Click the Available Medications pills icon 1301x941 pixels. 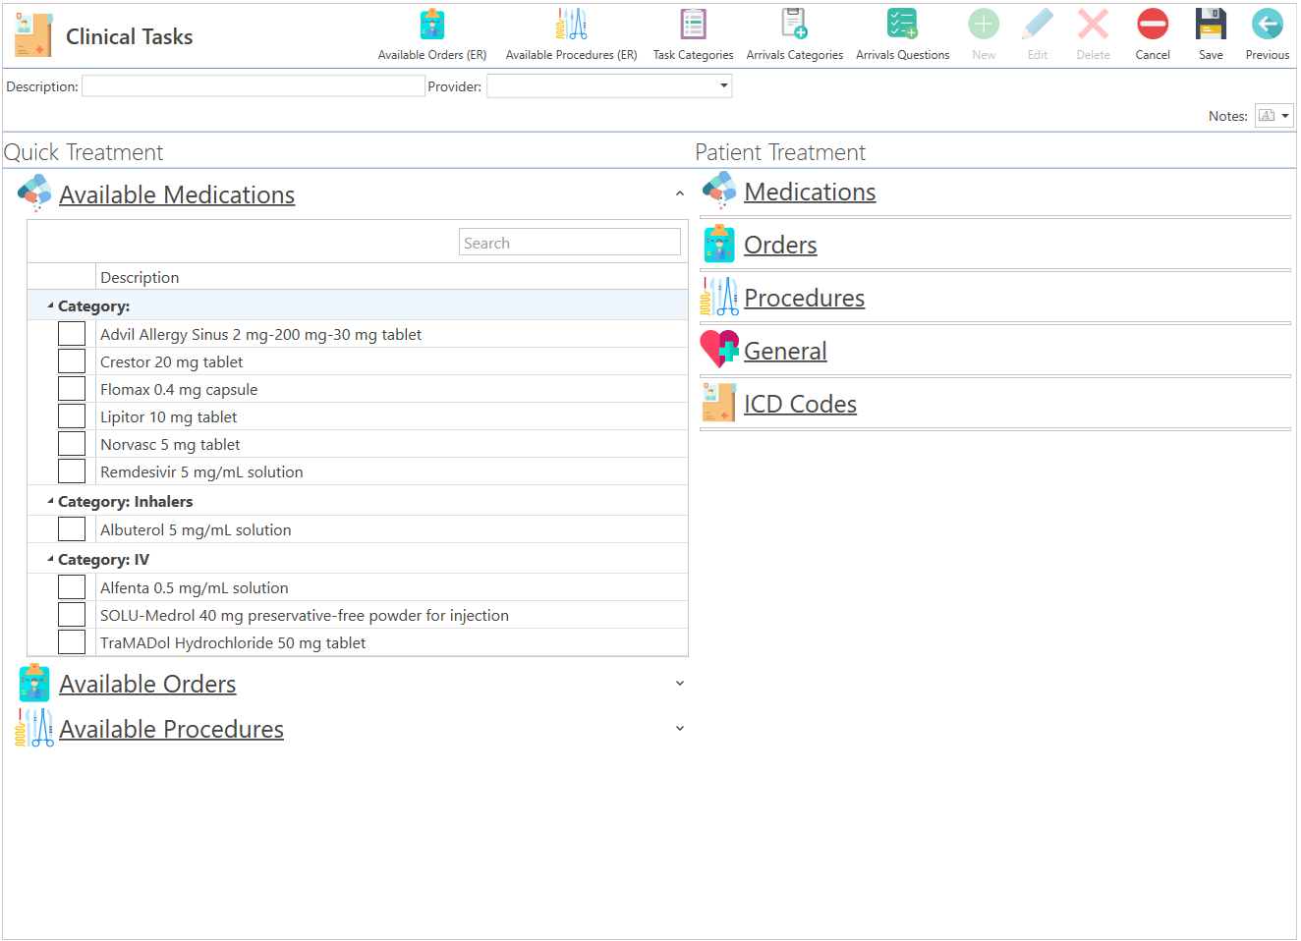(x=35, y=193)
